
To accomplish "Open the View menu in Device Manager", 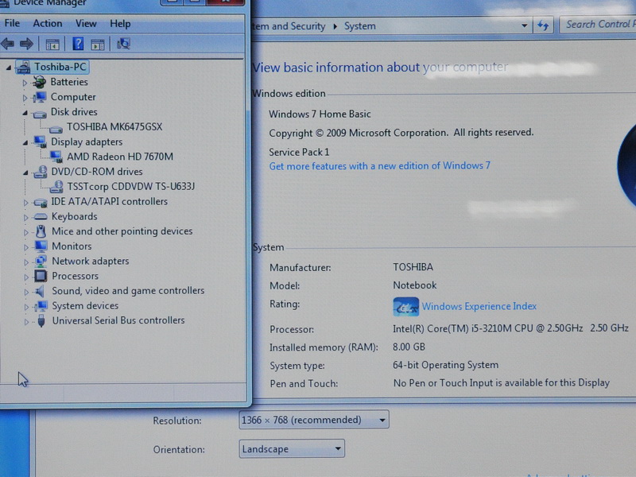I will [86, 24].
